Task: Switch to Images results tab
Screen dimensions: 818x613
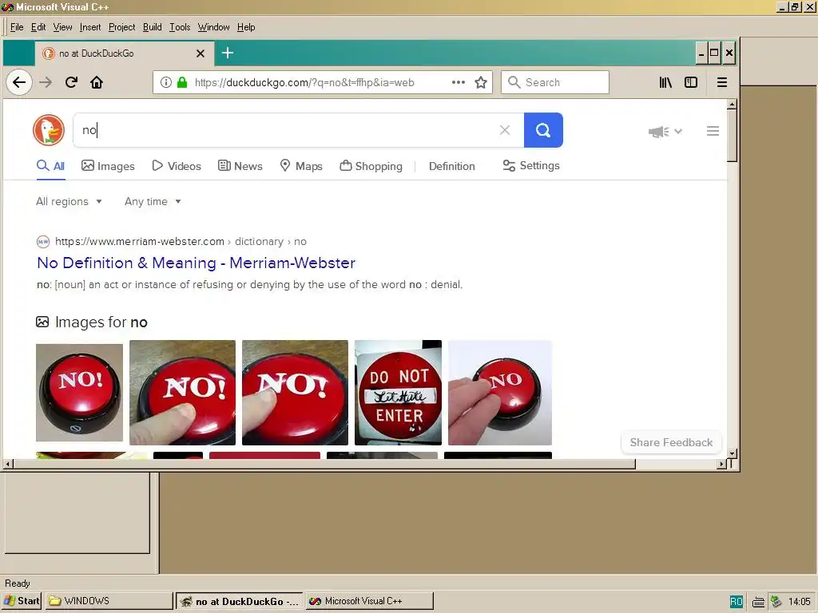Action: (108, 166)
